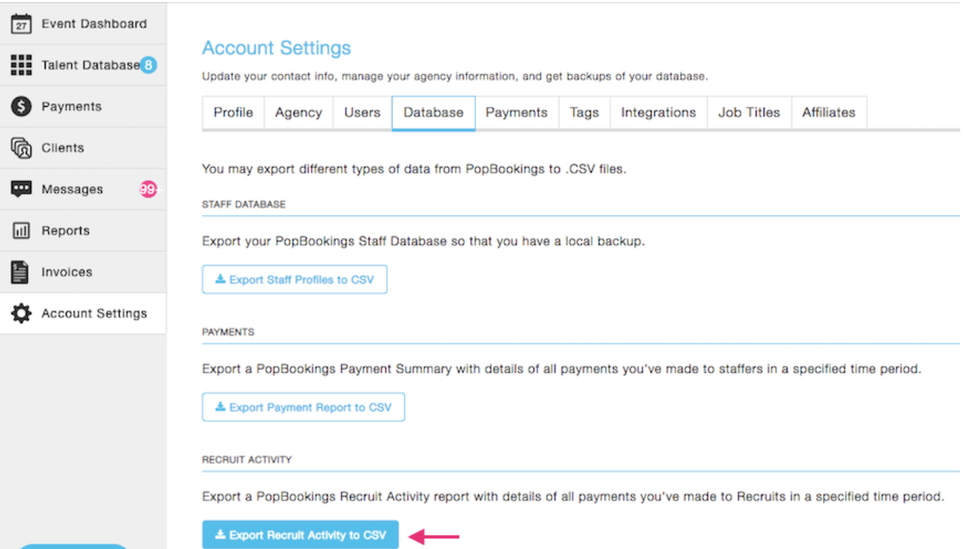Open the Payments settings tab
Image resolution: width=966 pixels, height=549 pixels.
[516, 113]
